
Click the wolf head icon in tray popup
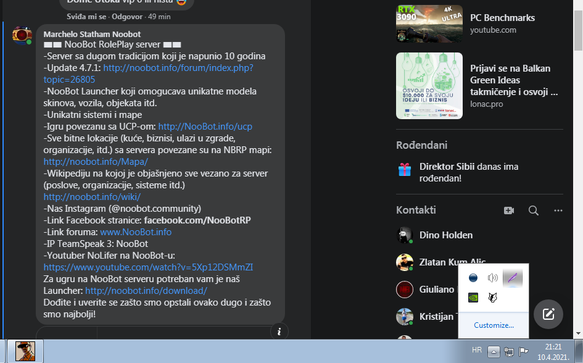coord(493,298)
